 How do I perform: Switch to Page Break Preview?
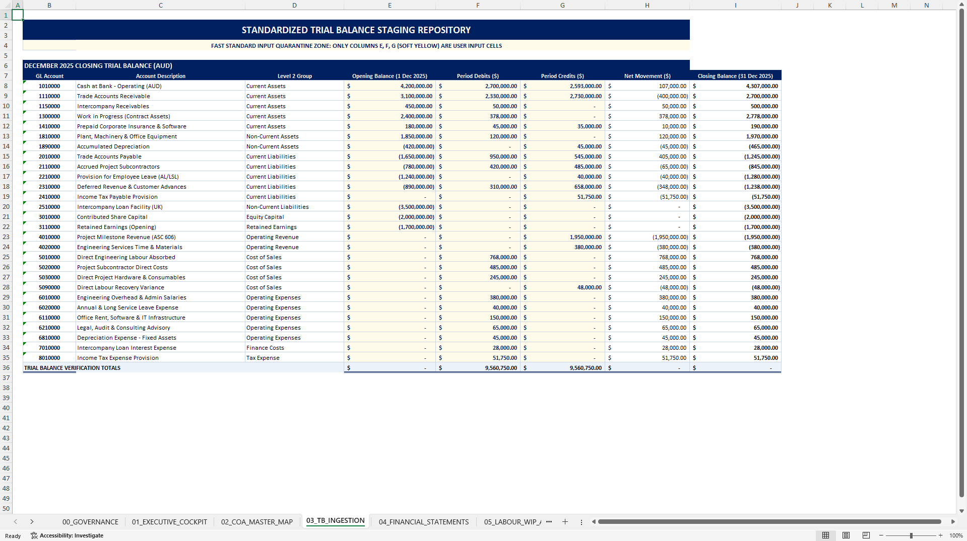(866, 535)
